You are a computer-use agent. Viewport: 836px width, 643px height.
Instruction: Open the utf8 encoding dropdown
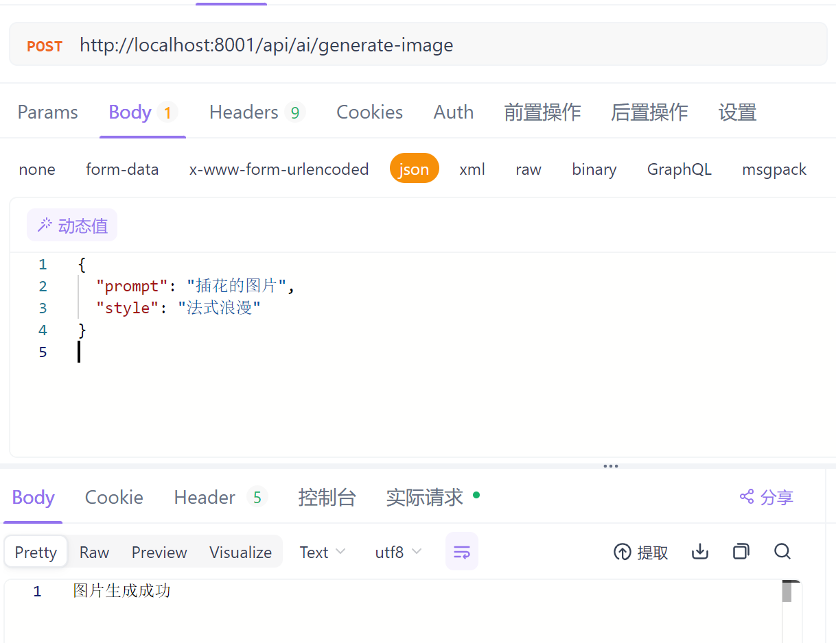[397, 551]
